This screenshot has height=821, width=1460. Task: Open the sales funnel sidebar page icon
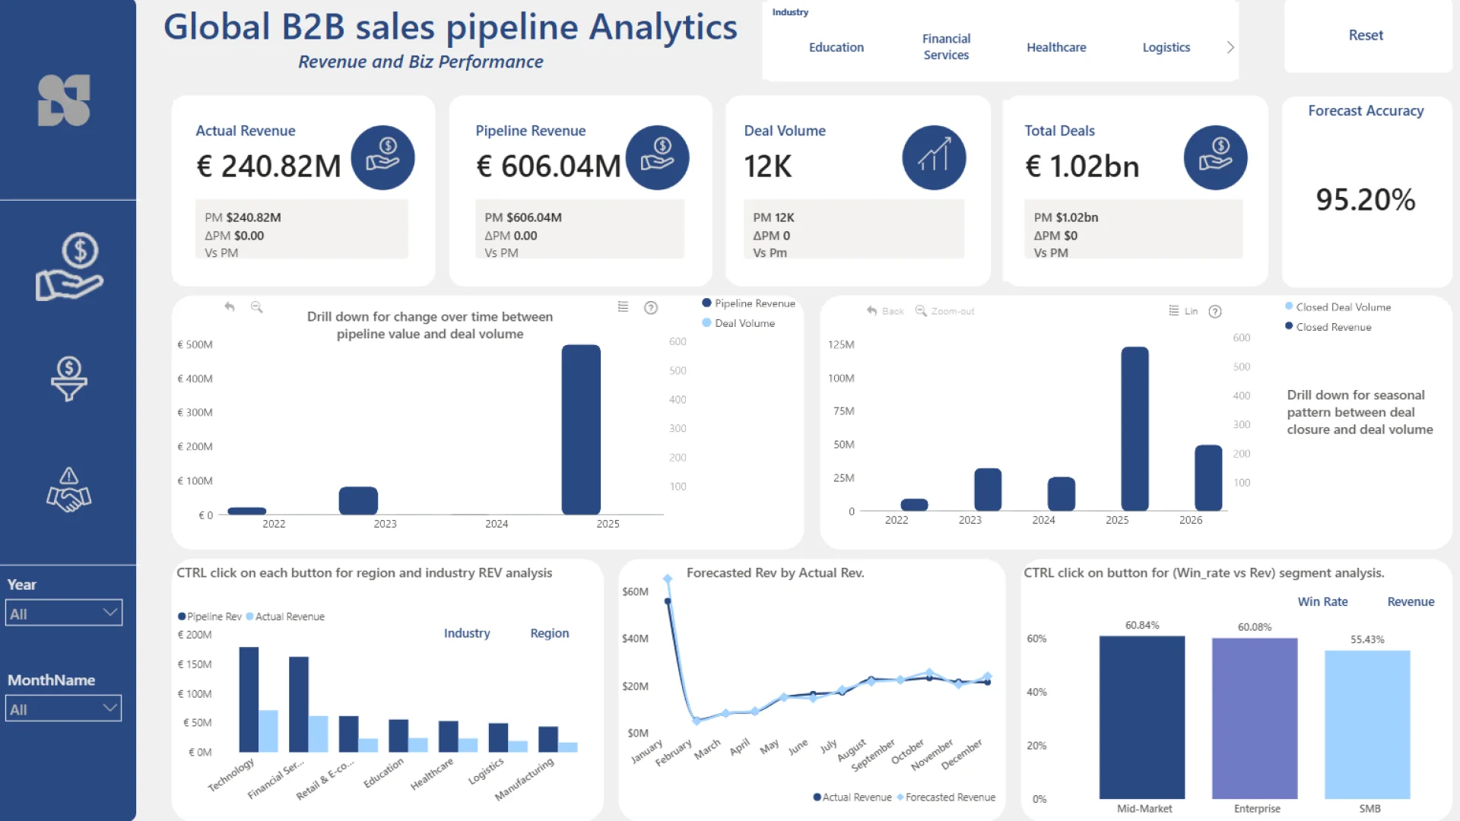click(x=68, y=378)
